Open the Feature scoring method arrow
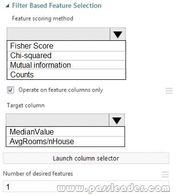Screen dimensions: 176x196 pyautogui.click(x=118, y=34)
